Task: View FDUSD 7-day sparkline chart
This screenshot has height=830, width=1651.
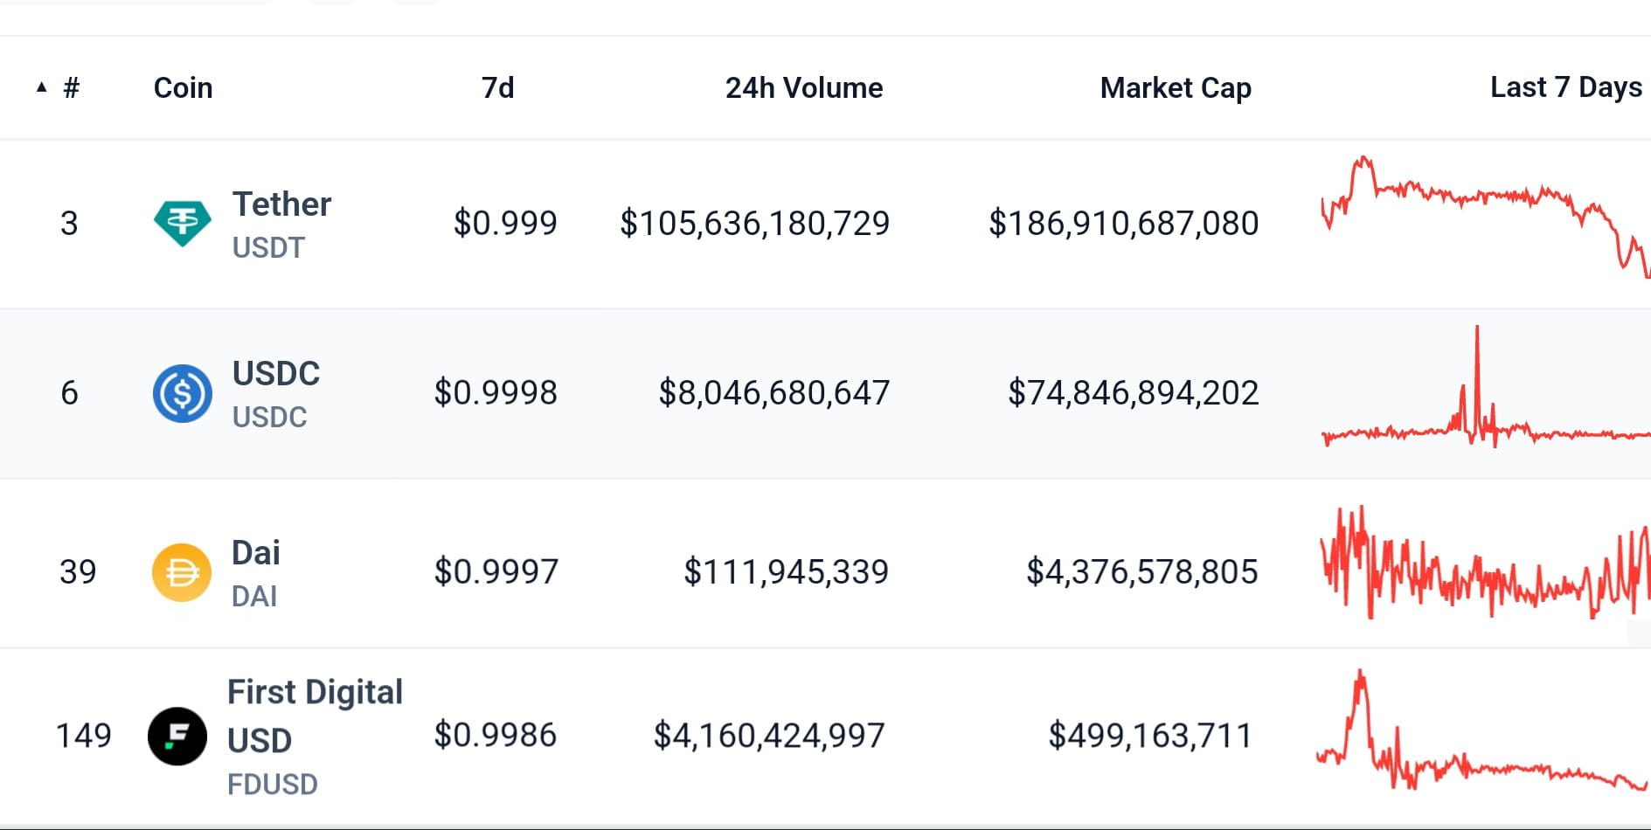Action: 1482,730
